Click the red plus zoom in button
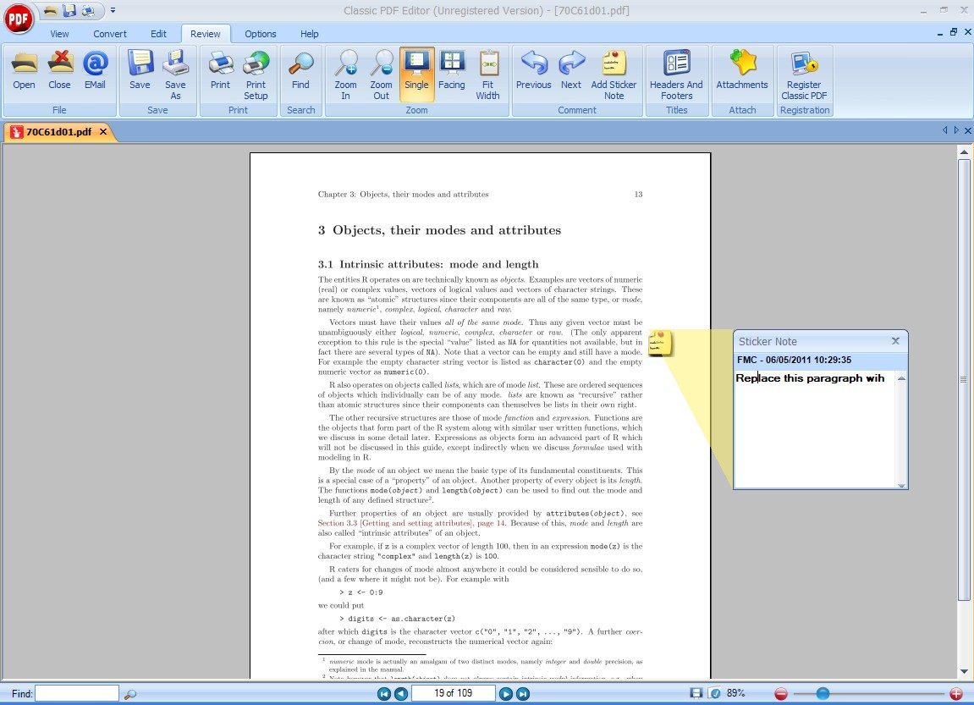The height and width of the screenshot is (705, 974). click(956, 694)
